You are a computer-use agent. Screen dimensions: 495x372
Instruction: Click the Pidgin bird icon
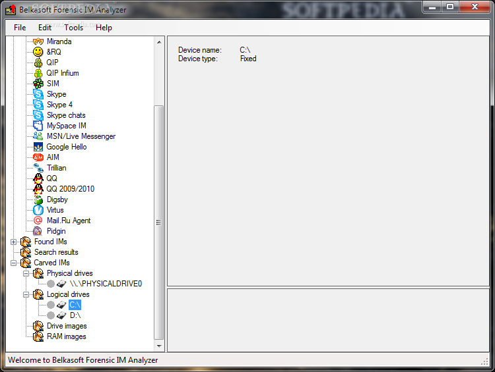coord(38,231)
